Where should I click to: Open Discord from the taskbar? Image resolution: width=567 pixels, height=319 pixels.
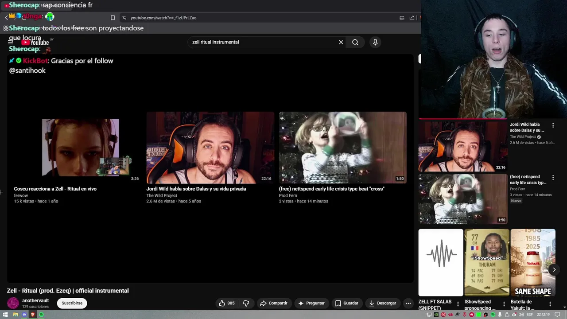pos(24,315)
